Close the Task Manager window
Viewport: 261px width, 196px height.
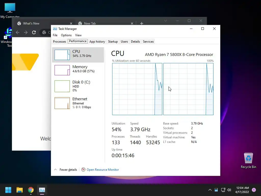tap(214, 29)
